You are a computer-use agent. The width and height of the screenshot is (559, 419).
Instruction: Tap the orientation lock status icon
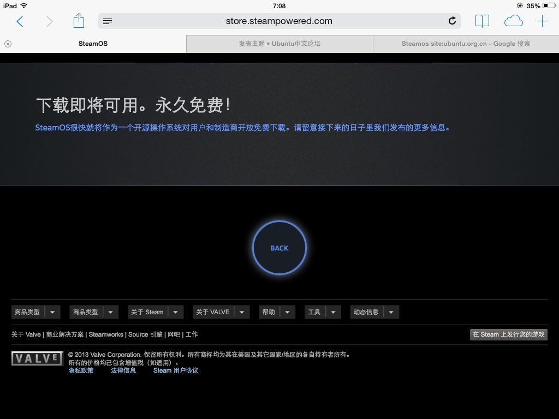520,5
